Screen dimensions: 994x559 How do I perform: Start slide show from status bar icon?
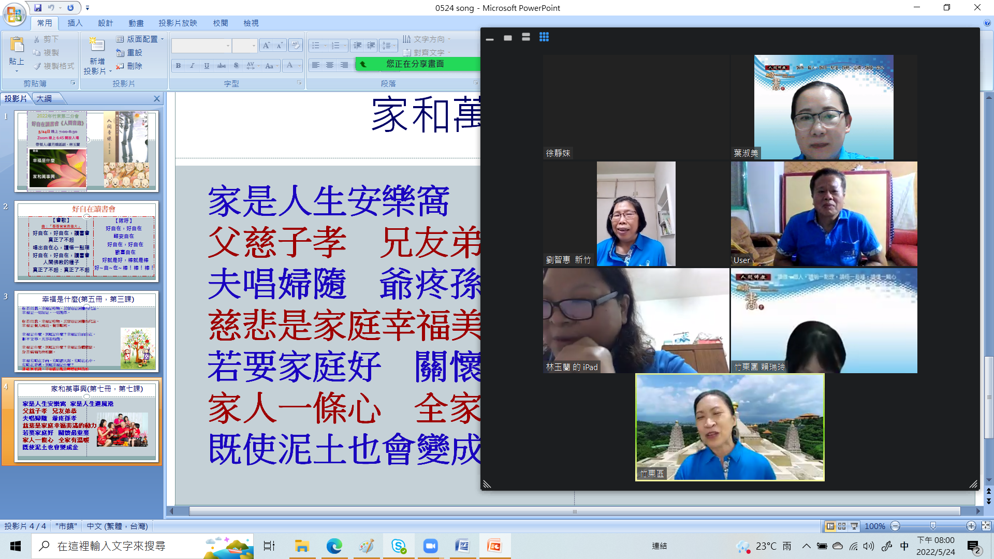854,526
